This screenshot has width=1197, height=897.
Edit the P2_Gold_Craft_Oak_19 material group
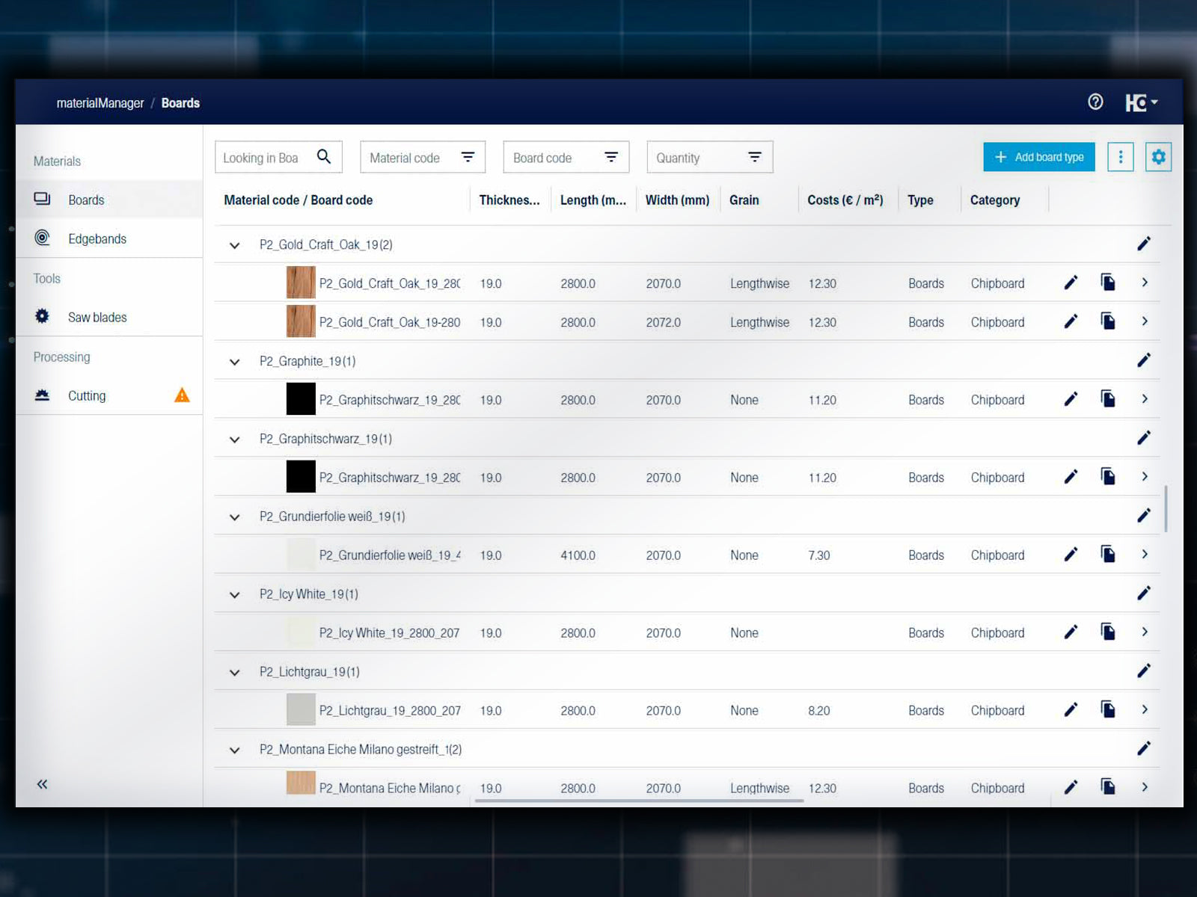point(1143,244)
